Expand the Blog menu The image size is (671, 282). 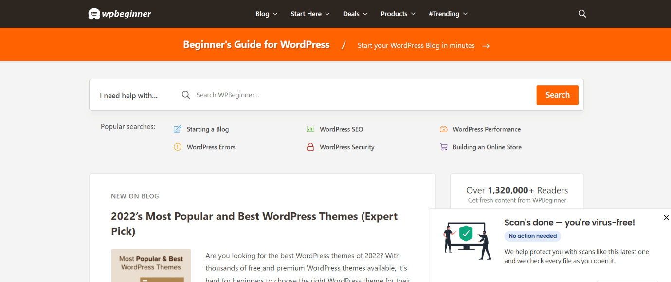tap(267, 14)
